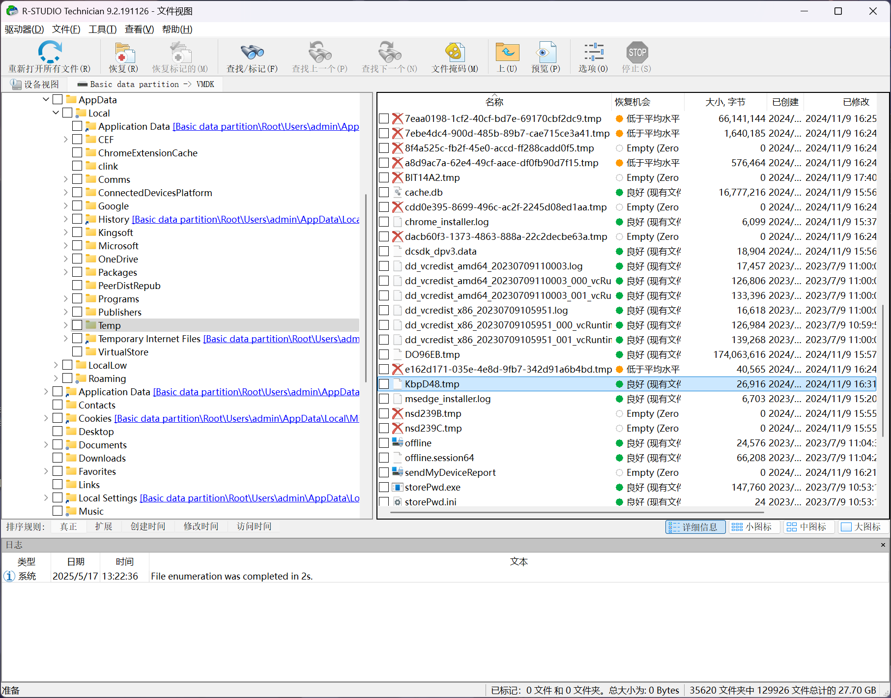Open the File (文件) menu
The image size is (891, 698).
pyautogui.click(x=66, y=29)
